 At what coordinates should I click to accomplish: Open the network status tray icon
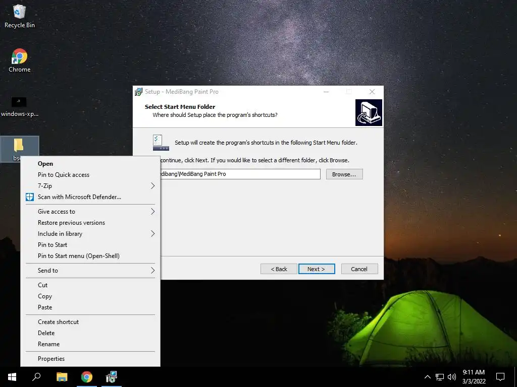(x=440, y=377)
